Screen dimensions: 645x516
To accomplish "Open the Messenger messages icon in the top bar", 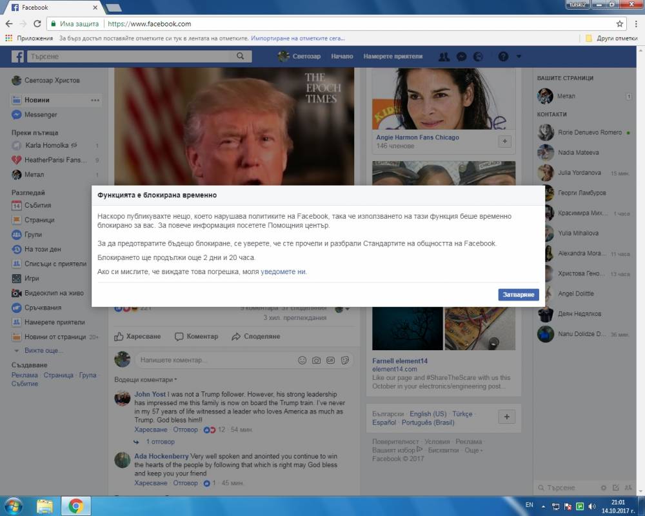I will (x=462, y=56).
